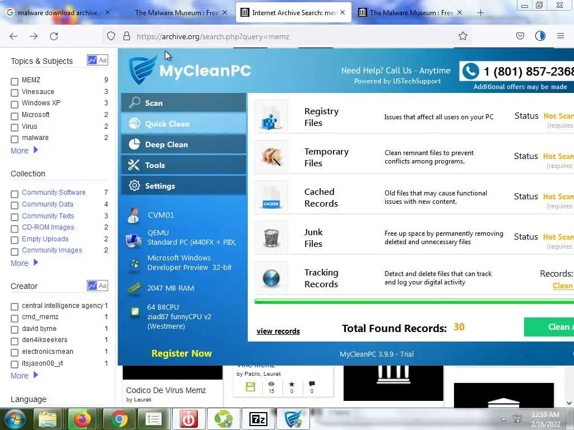The image size is (574, 430).
Task: Open the Empty Uploads collection link
Action: click(45, 239)
